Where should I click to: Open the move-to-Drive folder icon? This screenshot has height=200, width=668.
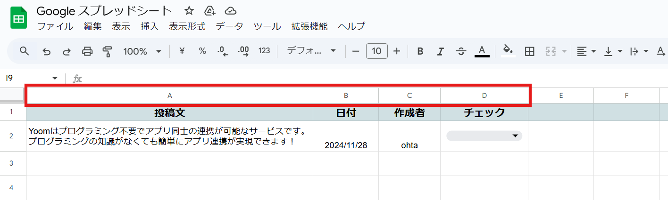tap(210, 11)
